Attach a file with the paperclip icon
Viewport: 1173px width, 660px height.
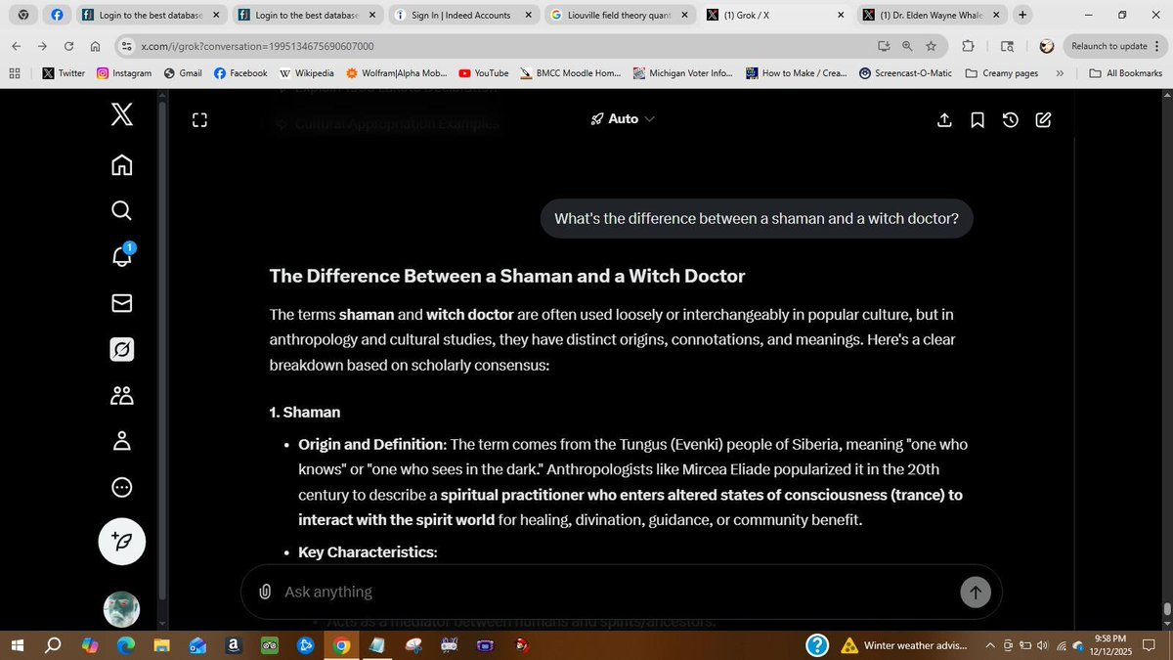coord(265,592)
